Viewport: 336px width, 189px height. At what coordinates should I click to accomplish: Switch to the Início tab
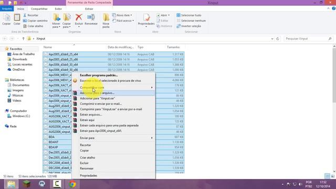coord(20,9)
